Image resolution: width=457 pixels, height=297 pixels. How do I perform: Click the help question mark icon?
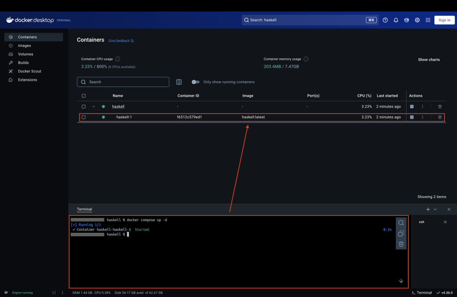[385, 20]
